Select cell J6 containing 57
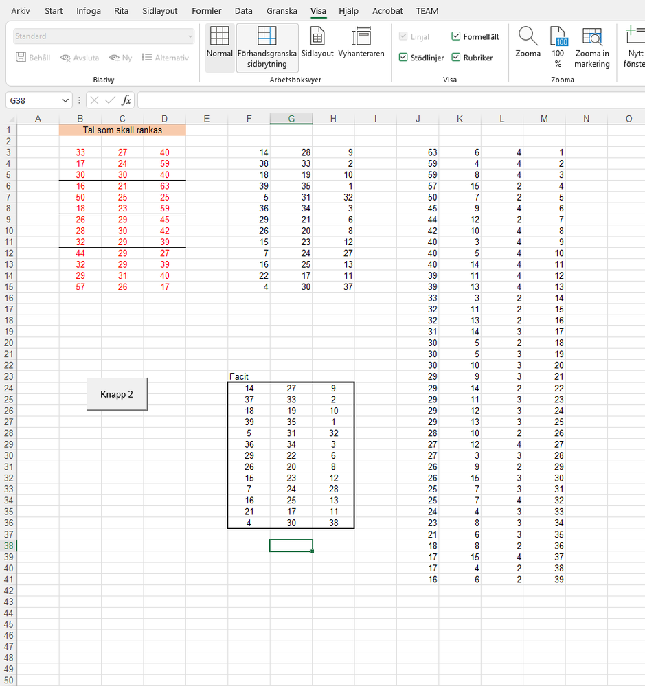Image resolution: width=645 pixels, height=686 pixels. point(418,186)
